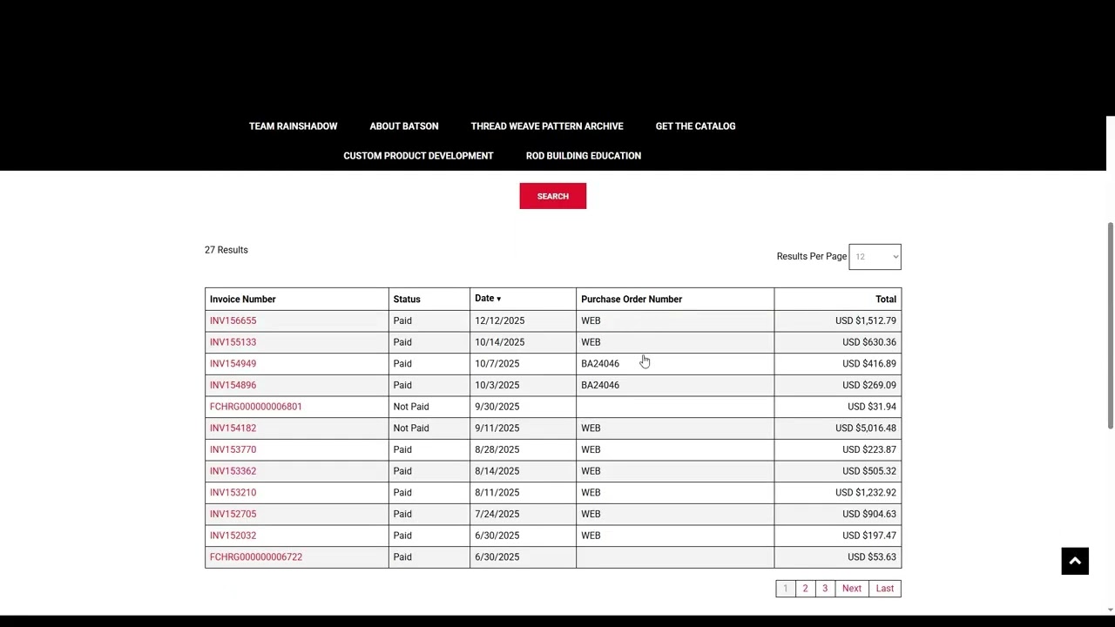Go to results page 3
Image resolution: width=1115 pixels, height=627 pixels.
(x=825, y=589)
